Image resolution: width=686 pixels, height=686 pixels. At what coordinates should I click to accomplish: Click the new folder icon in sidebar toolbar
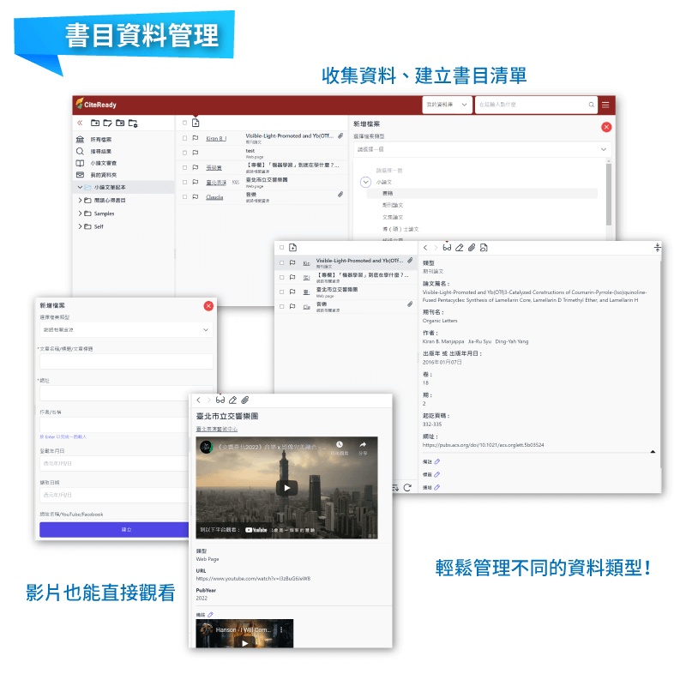(95, 123)
